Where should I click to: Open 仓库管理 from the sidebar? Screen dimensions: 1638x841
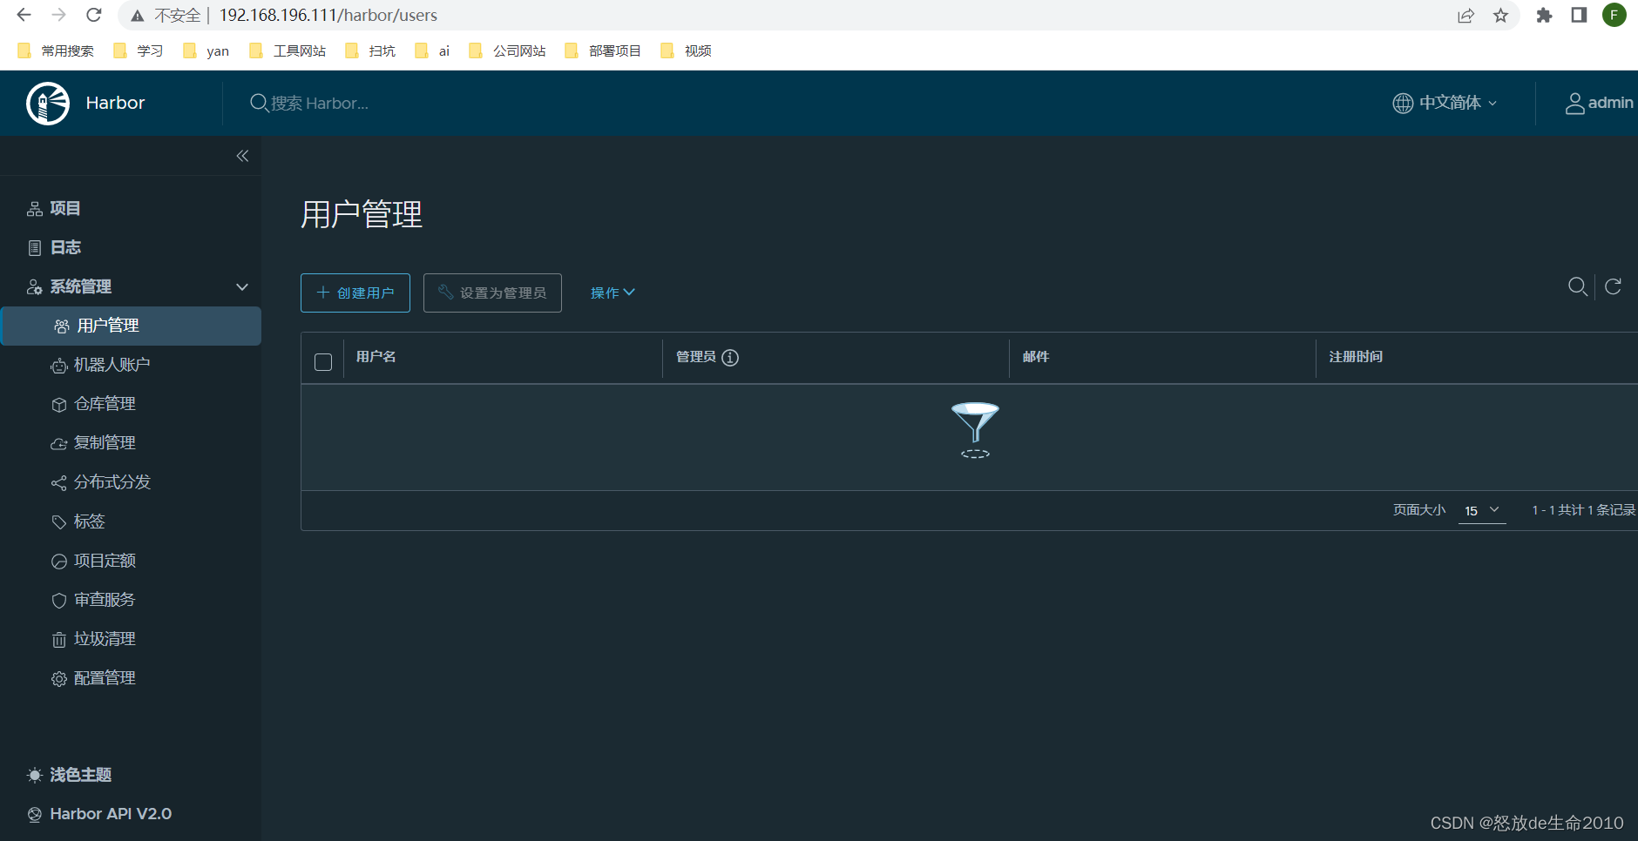point(105,403)
